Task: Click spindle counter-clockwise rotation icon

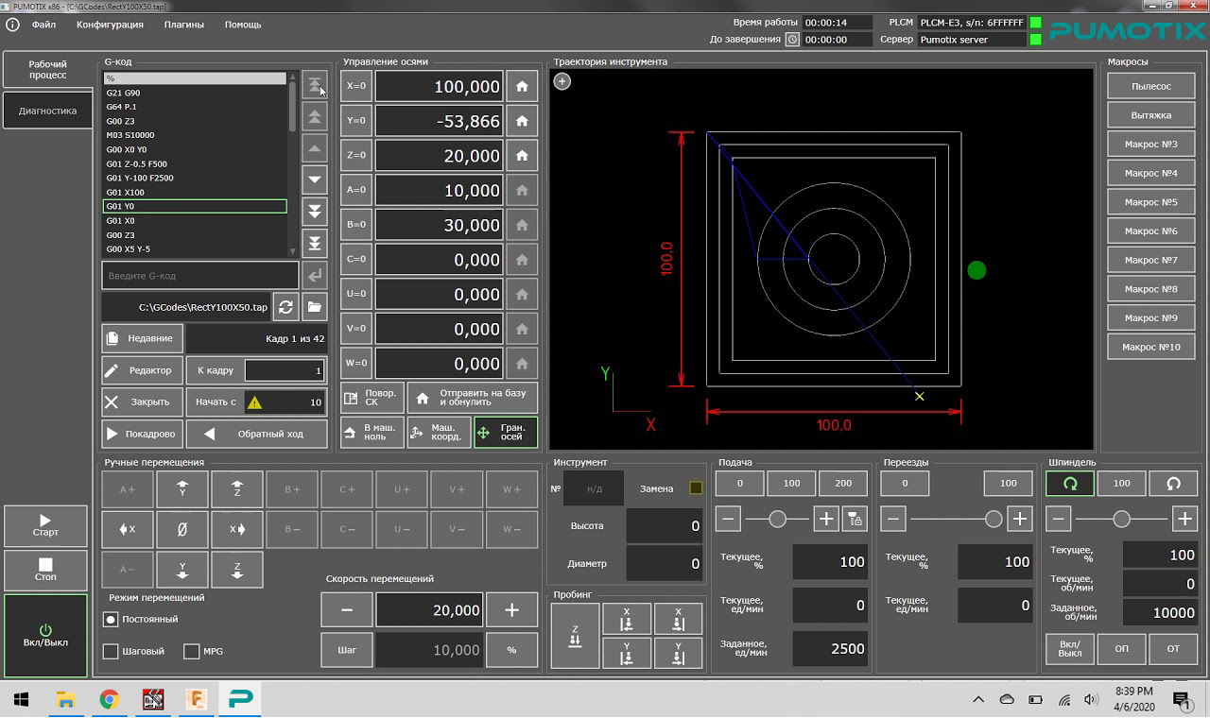Action: [1173, 483]
